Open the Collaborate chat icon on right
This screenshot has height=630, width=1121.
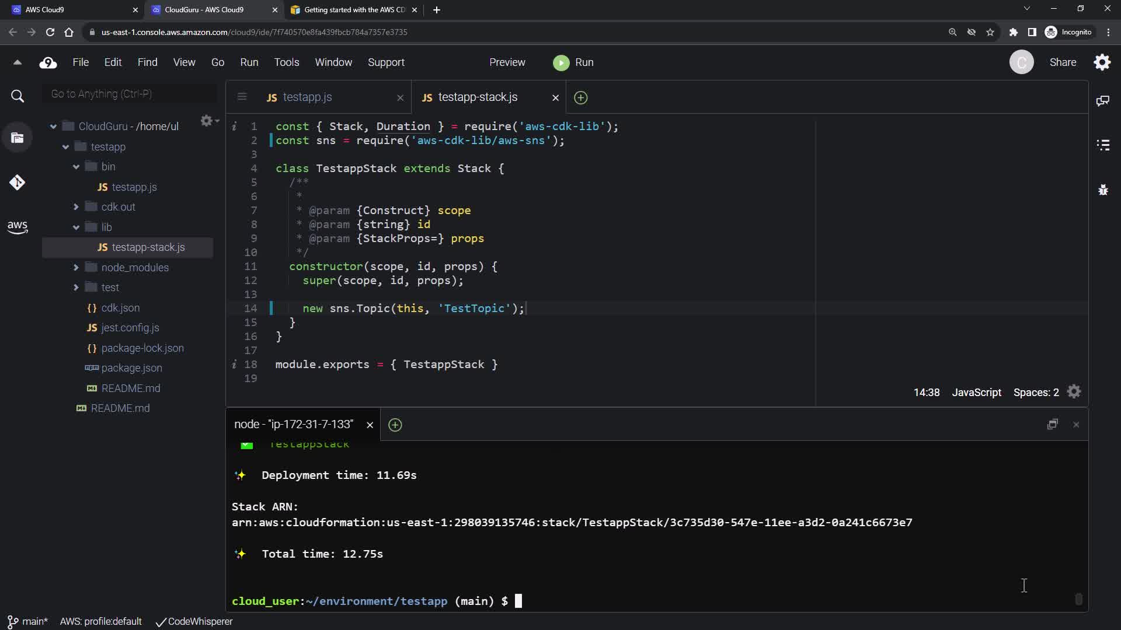click(1103, 101)
